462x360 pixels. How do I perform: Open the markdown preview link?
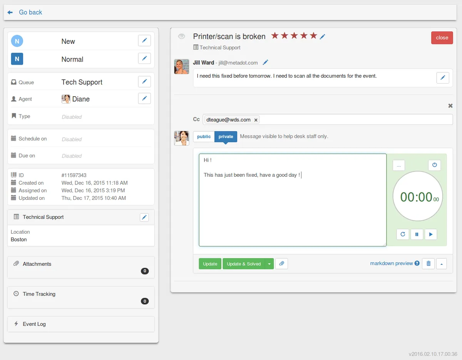[391, 263]
